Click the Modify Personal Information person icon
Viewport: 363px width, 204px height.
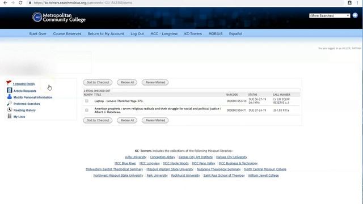[x=10, y=97]
